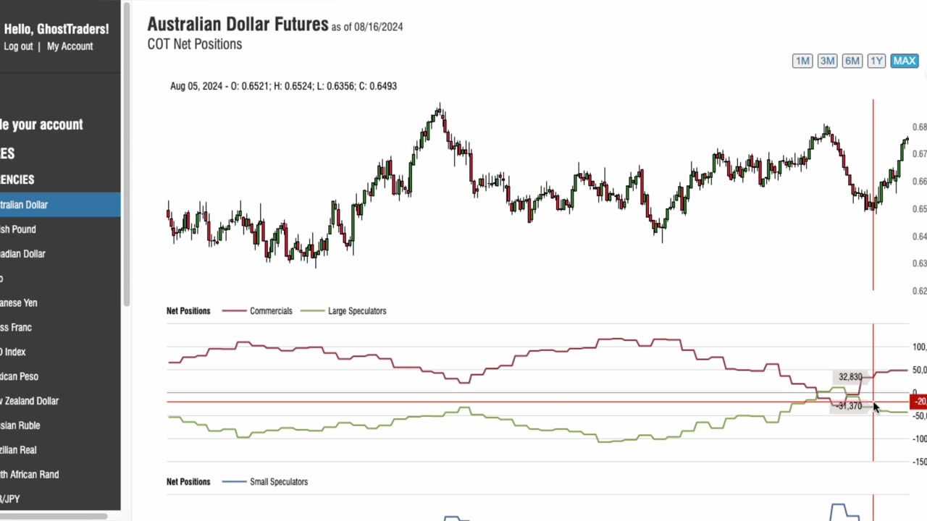This screenshot has width=927, height=521.
Task: Open New Zealand Dollar in the sidebar
Action: [60, 401]
